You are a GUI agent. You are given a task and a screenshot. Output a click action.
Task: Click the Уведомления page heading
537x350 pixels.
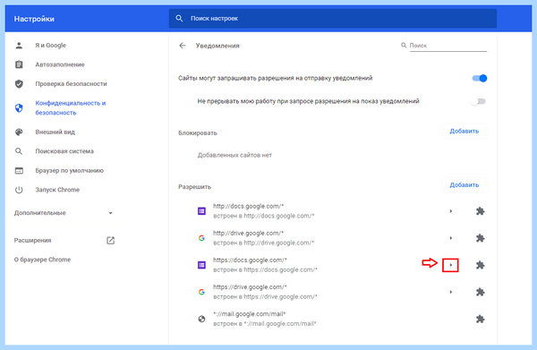[x=217, y=46]
